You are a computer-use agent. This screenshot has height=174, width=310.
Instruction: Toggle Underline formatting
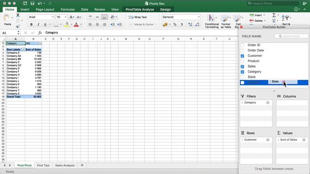point(45,25)
